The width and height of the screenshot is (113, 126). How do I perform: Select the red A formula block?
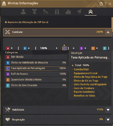(8, 48)
